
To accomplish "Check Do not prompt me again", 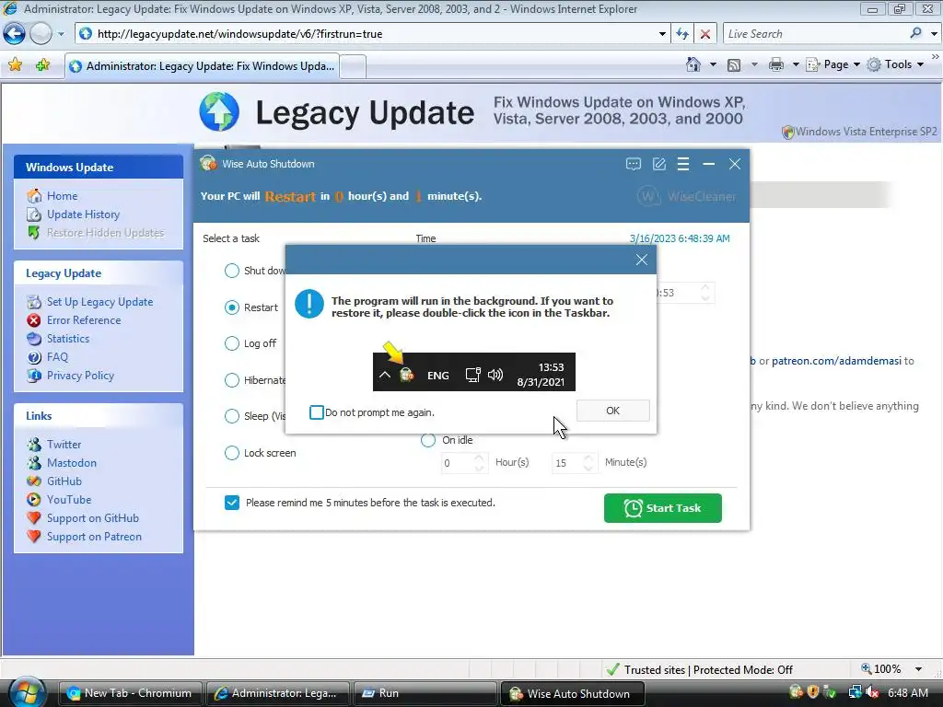I will (317, 412).
